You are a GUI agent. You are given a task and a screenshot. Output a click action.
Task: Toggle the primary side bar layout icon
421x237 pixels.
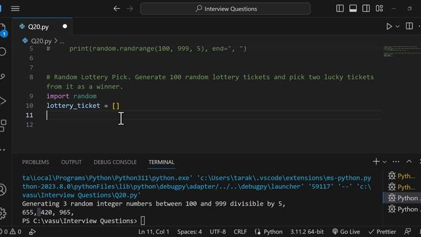(340, 9)
